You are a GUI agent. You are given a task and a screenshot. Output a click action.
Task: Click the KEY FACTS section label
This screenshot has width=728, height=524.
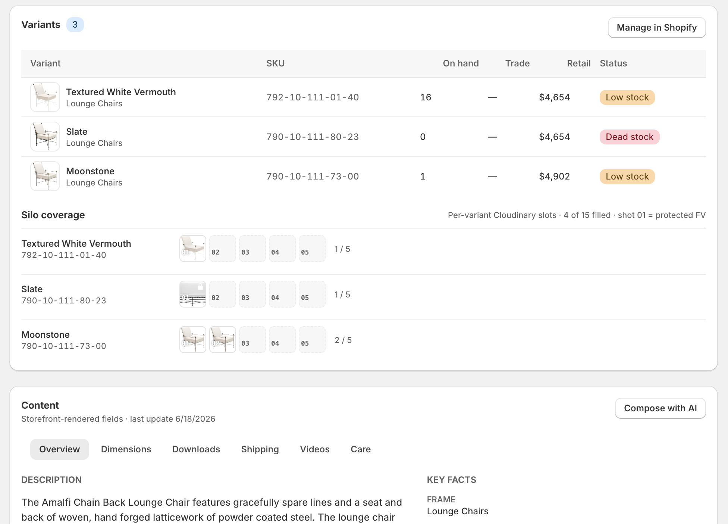(x=452, y=480)
